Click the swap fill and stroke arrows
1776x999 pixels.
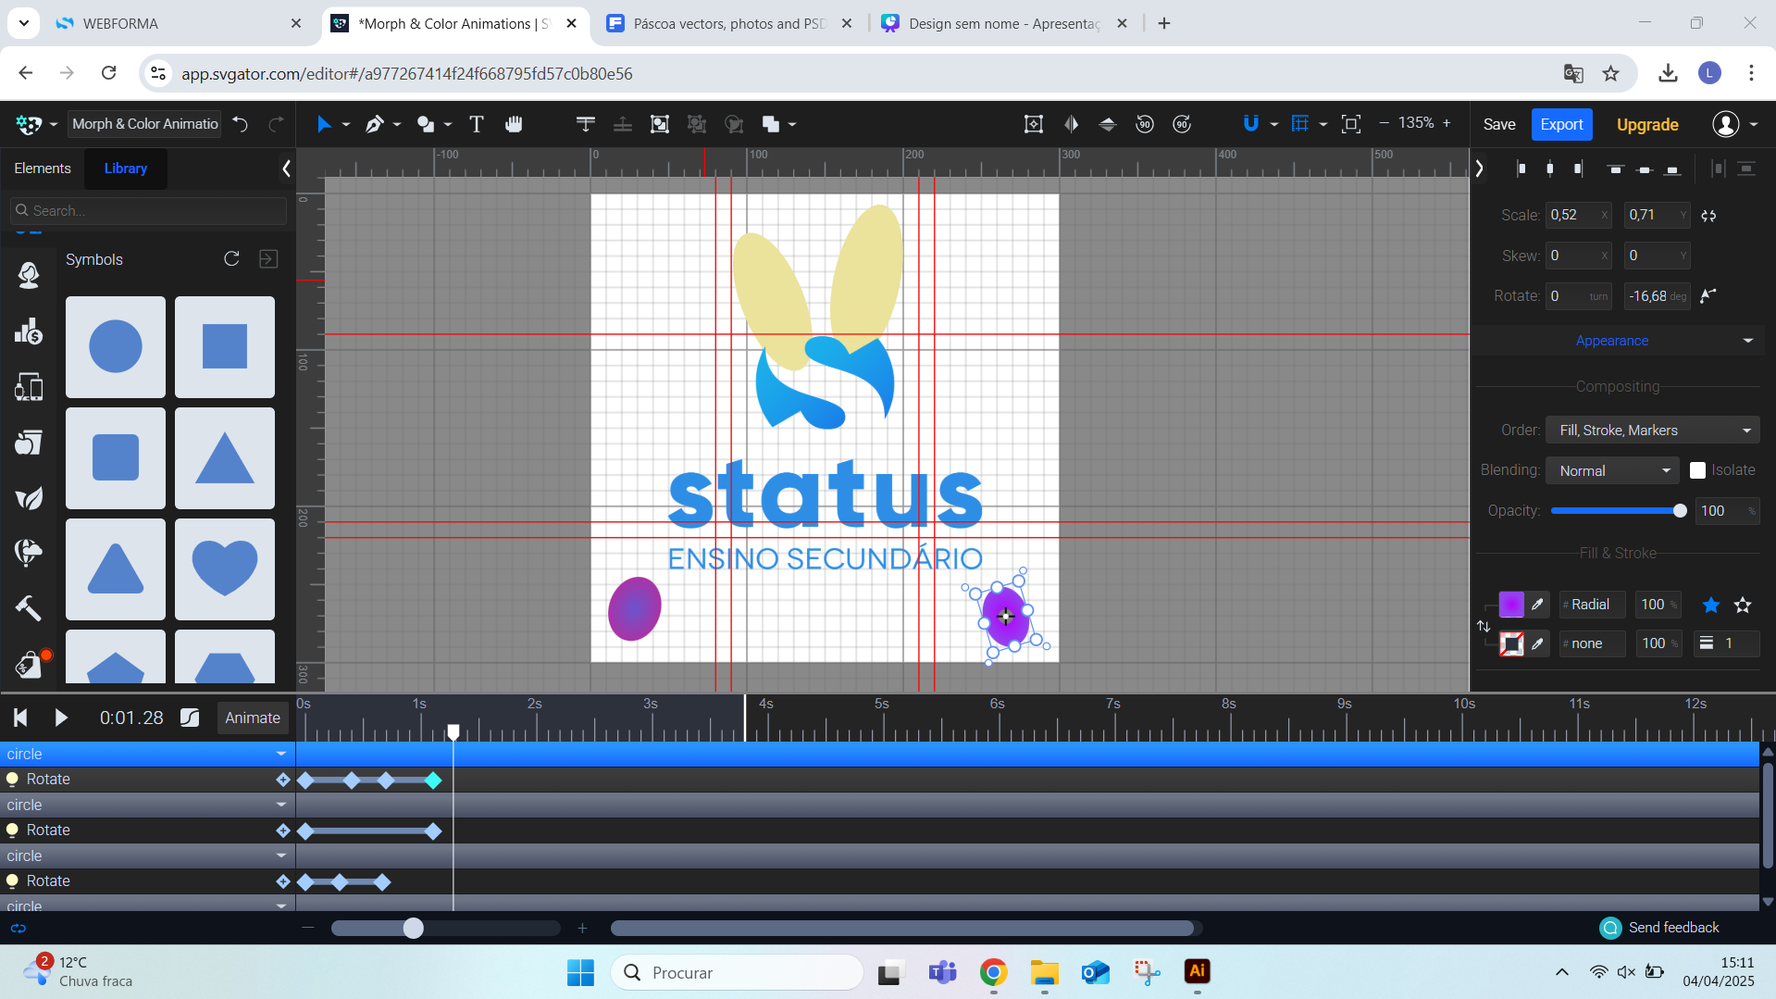[x=1484, y=627]
